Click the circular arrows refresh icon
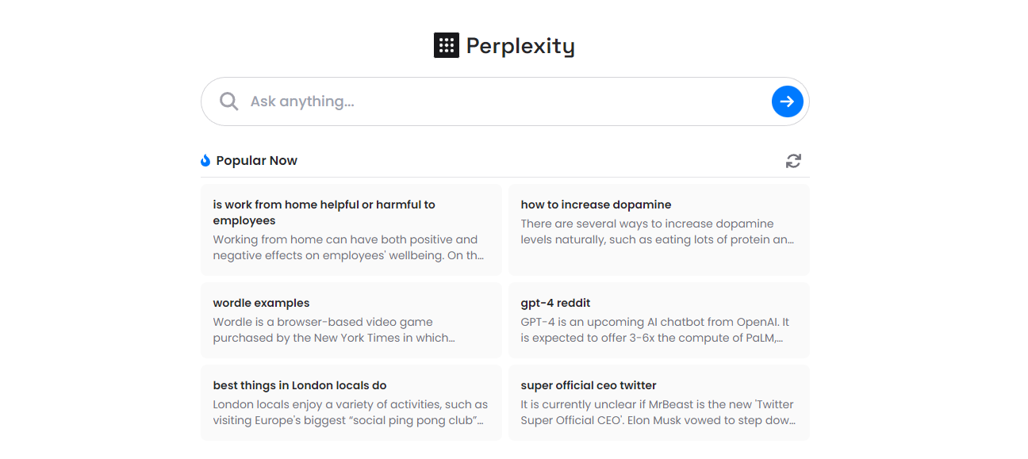The height and width of the screenshot is (459, 1028). [793, 161]
